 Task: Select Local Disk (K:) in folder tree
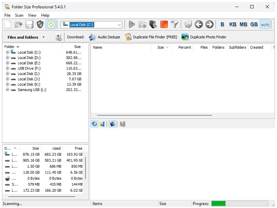click(29, 84)
